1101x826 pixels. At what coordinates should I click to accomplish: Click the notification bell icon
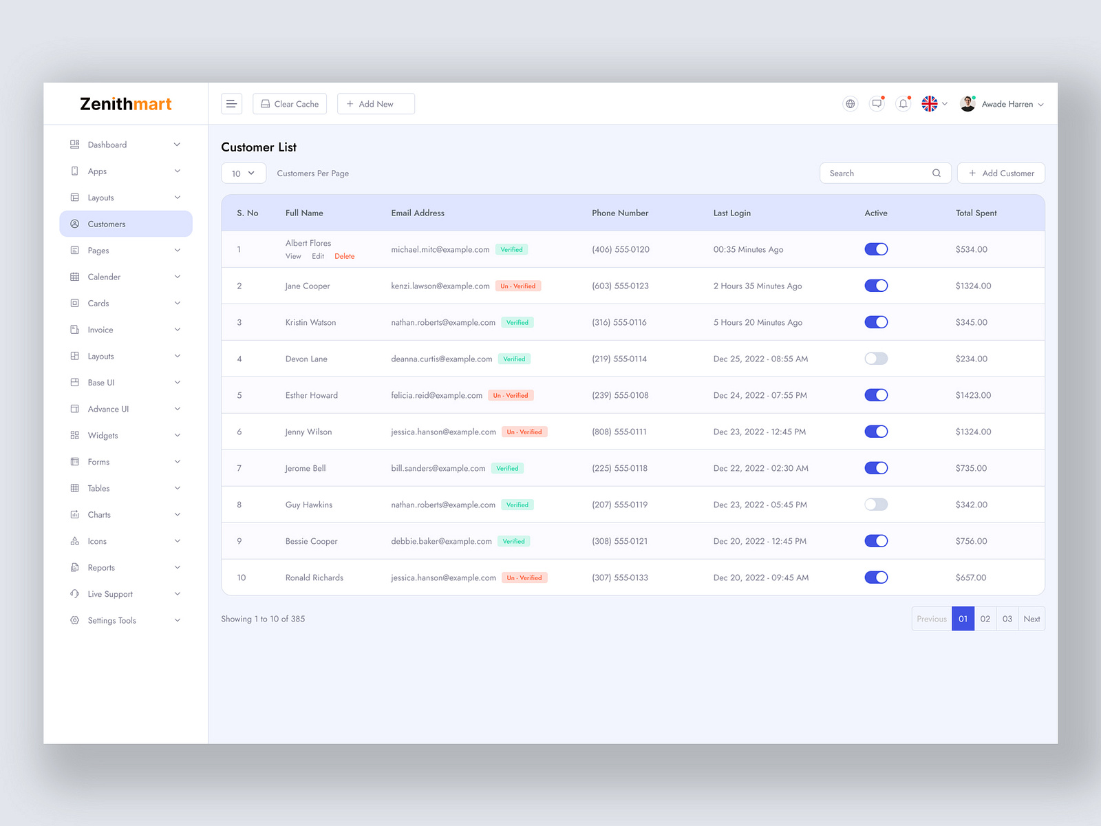coord(903,103)
